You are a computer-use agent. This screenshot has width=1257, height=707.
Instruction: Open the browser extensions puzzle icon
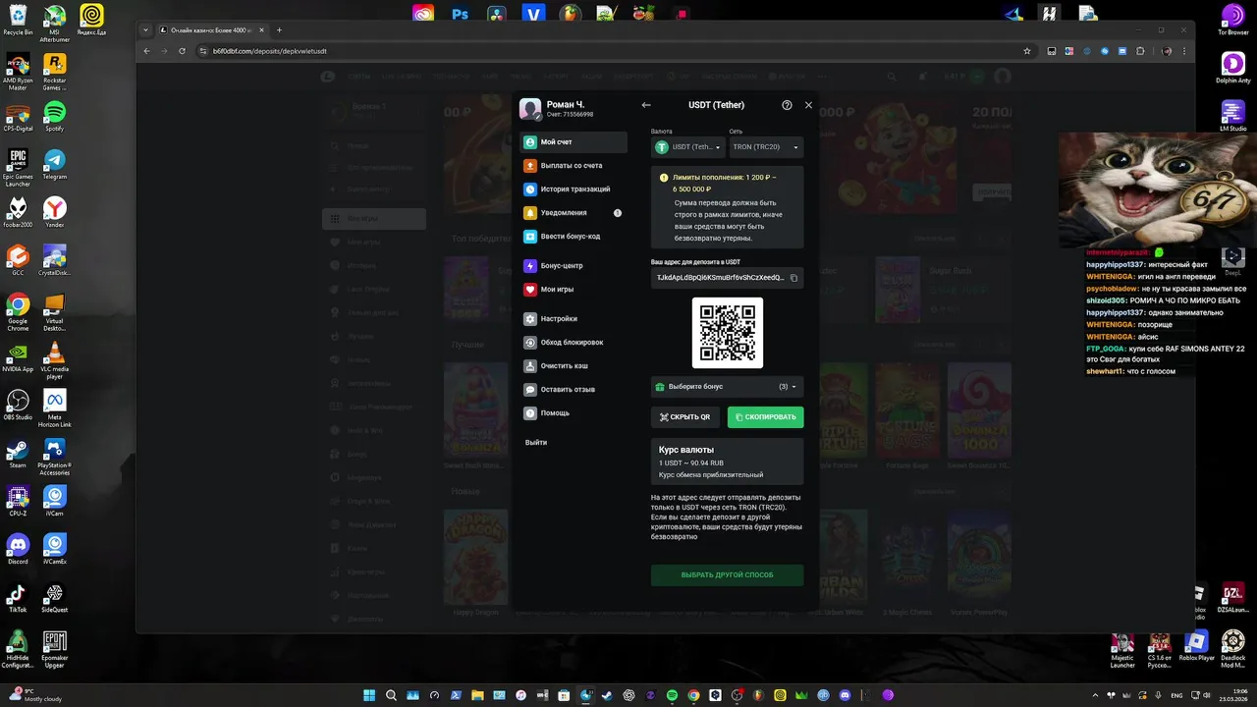coord(1140,51)
